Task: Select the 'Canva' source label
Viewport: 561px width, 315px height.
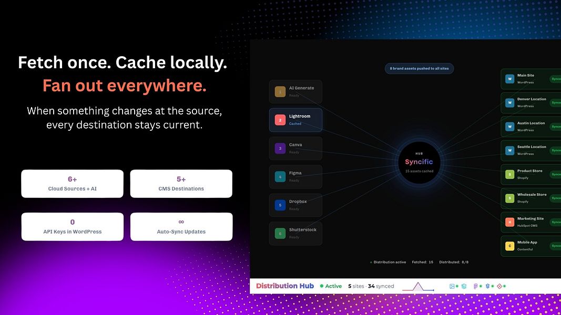Action: (x=295, y=145)
